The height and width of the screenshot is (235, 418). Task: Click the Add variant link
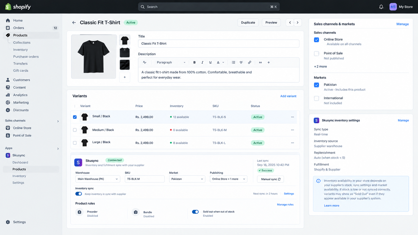click(288, 96)
